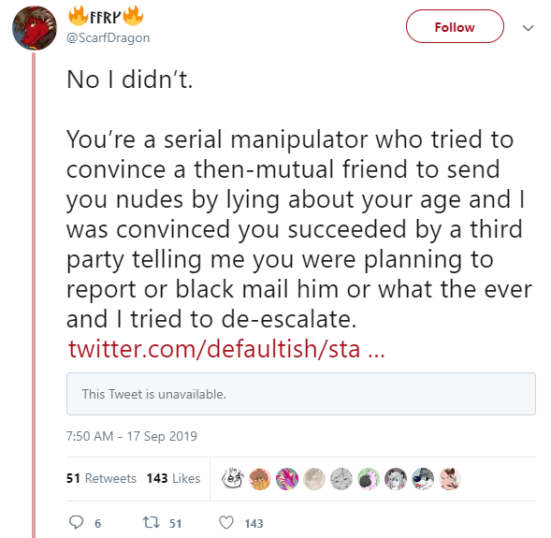This screenshot has height=538, width=551.
Task: Like the tweet with heart icon
Action: click(x=226, y=522)
